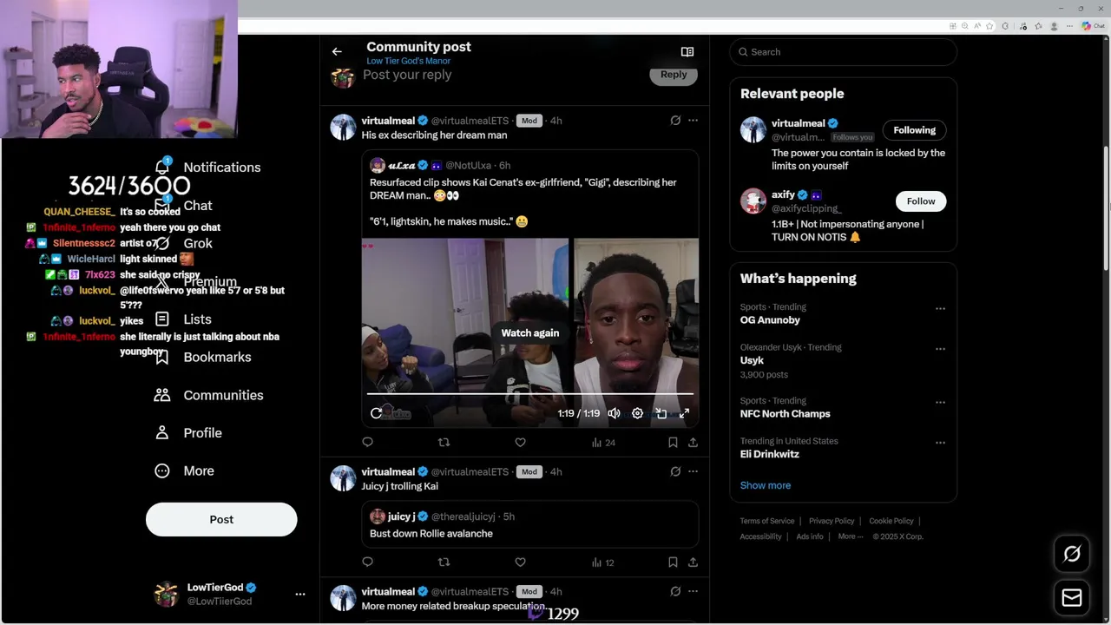Open LowTierGod account options menu

click(300, 595)
